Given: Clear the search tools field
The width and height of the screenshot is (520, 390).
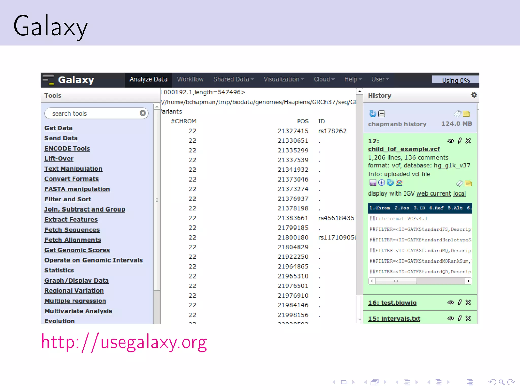Looking at the screenshot, I should [143, 113].
